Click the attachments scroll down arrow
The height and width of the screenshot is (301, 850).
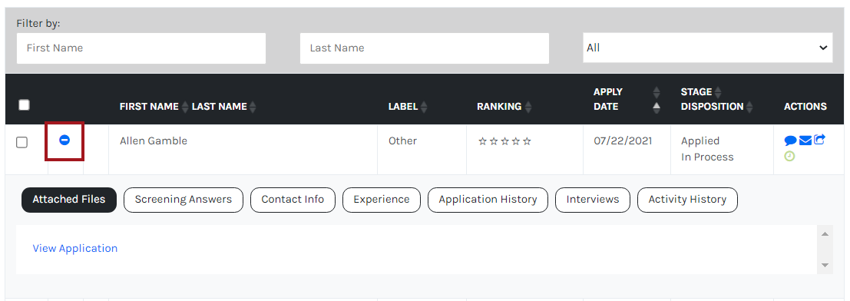[x=825, y=265]
